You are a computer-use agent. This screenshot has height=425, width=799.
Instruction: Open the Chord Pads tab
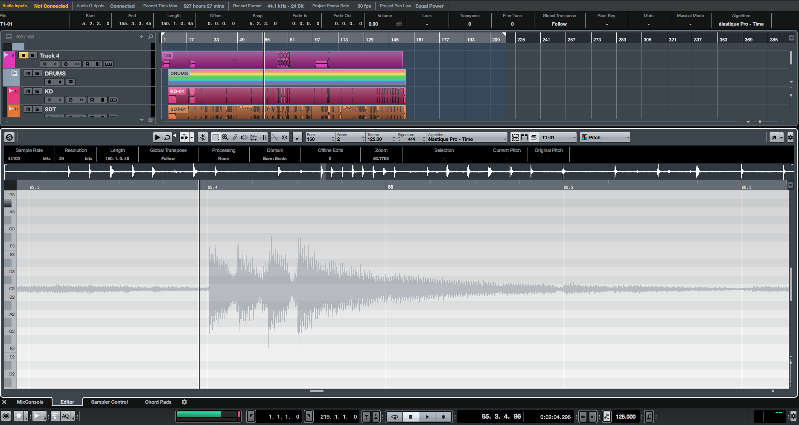(158, 402)
